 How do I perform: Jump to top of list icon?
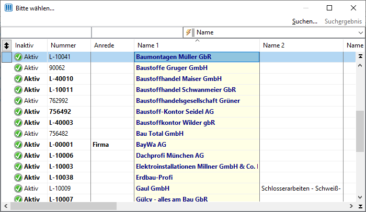click(x=360, y=56)
